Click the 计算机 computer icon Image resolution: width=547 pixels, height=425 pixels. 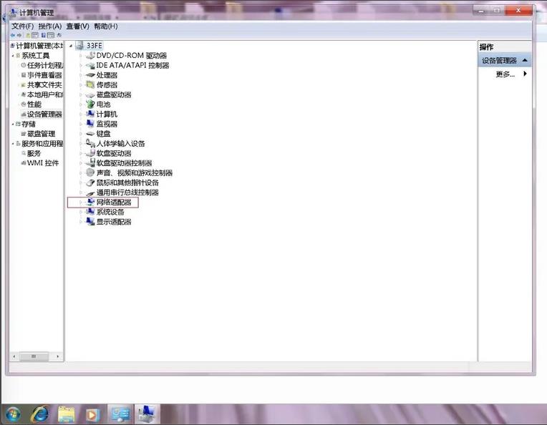click(x=90, y=114)
